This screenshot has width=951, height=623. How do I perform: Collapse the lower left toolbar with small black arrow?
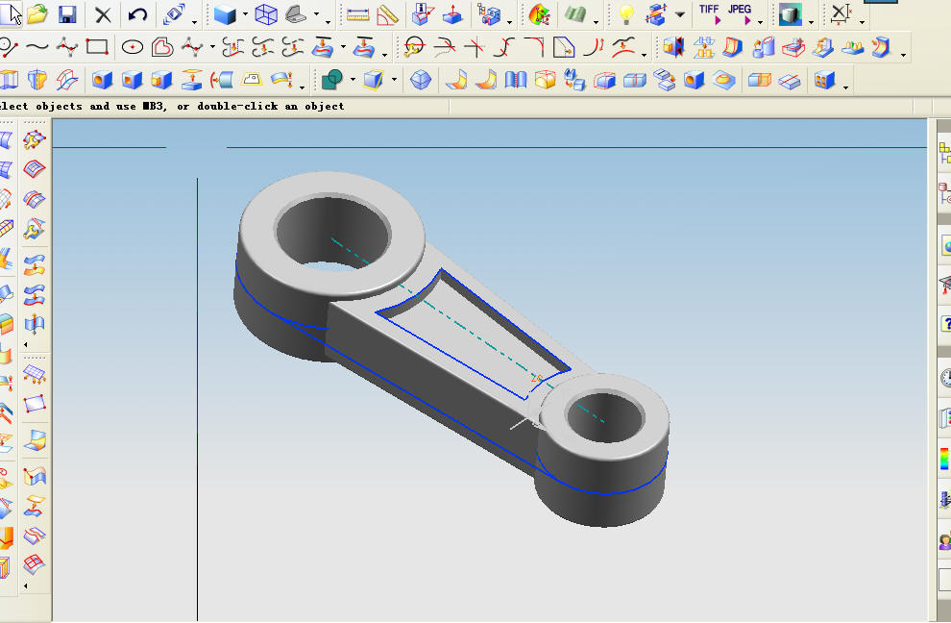[x=26, y=586]
